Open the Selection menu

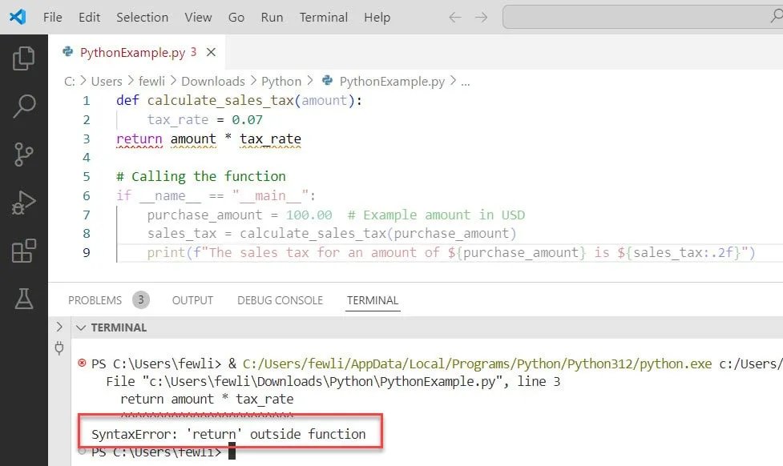[x=142, y=17]
